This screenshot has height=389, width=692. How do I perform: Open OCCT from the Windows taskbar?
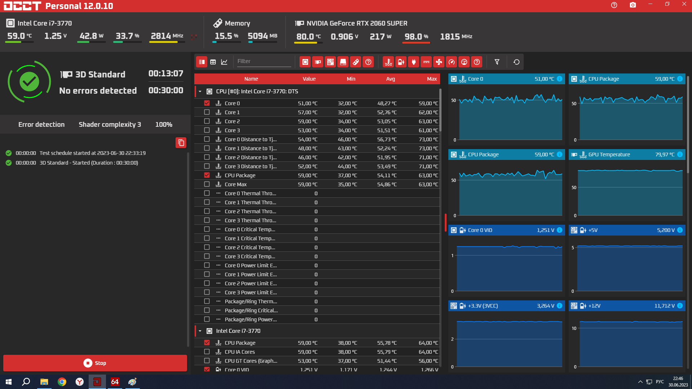point(97,382)
